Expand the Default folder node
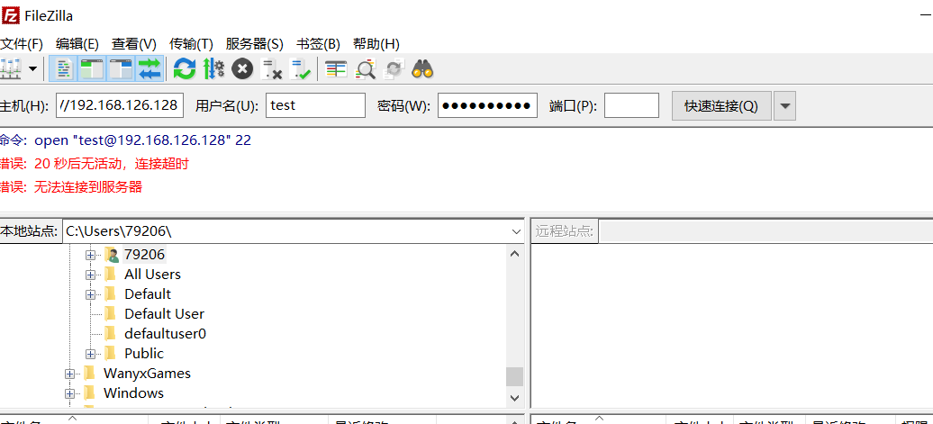The height and width of the screenshot is (424, 933). pos(90,294)
